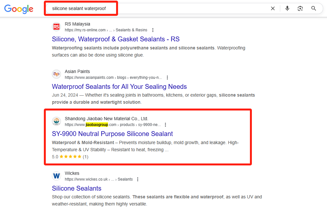Image resolution: width=327 pixels, height=210 pixels.
Task: Click the Asian Paints favicon
Action: pos(56,74)
